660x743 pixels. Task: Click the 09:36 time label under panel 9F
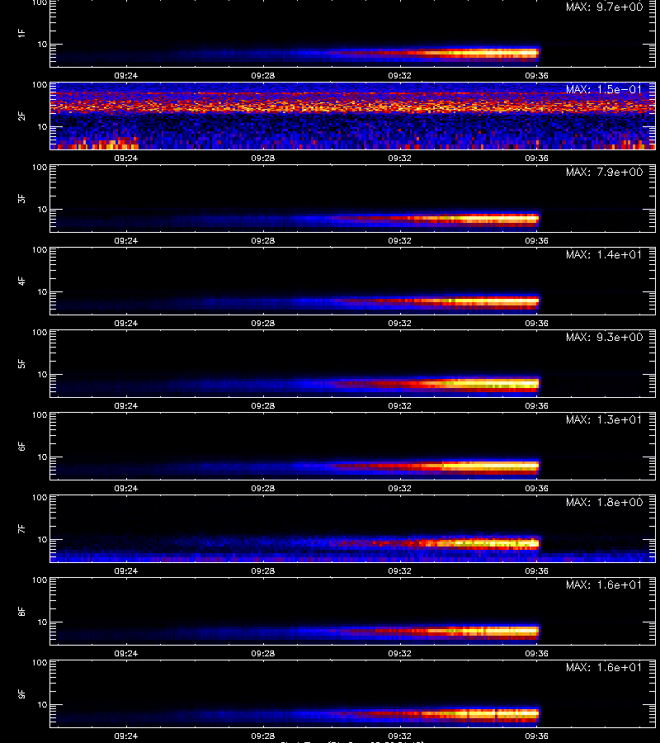pos(536,736)
